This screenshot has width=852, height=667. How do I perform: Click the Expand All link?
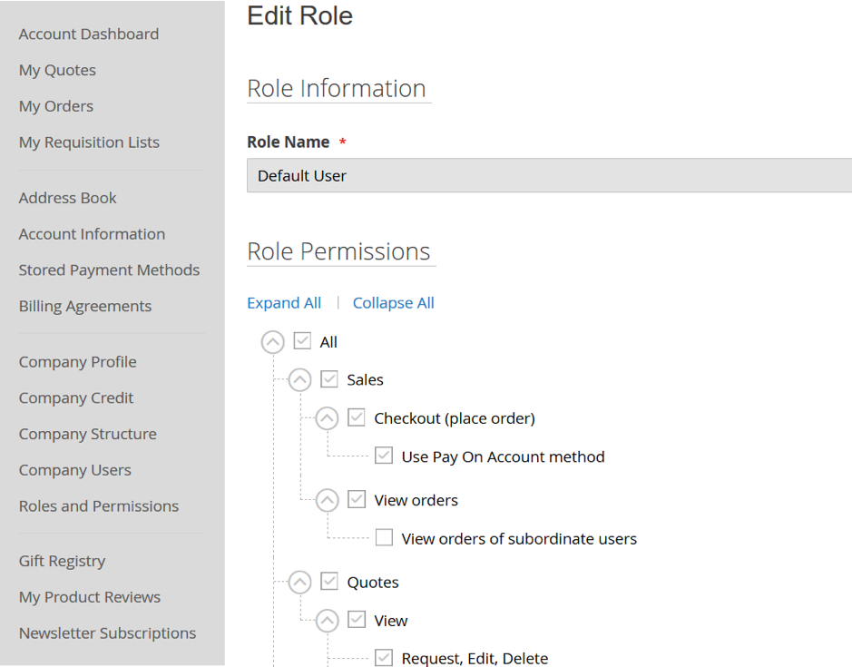[284, 303]
